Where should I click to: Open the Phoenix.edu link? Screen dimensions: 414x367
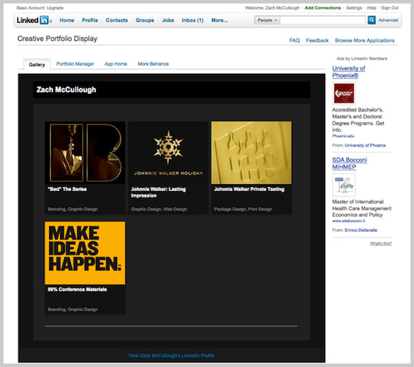coord(343,136)
